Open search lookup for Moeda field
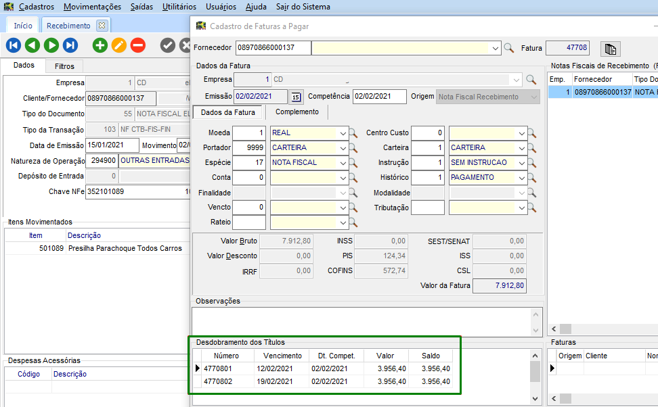 353,133
